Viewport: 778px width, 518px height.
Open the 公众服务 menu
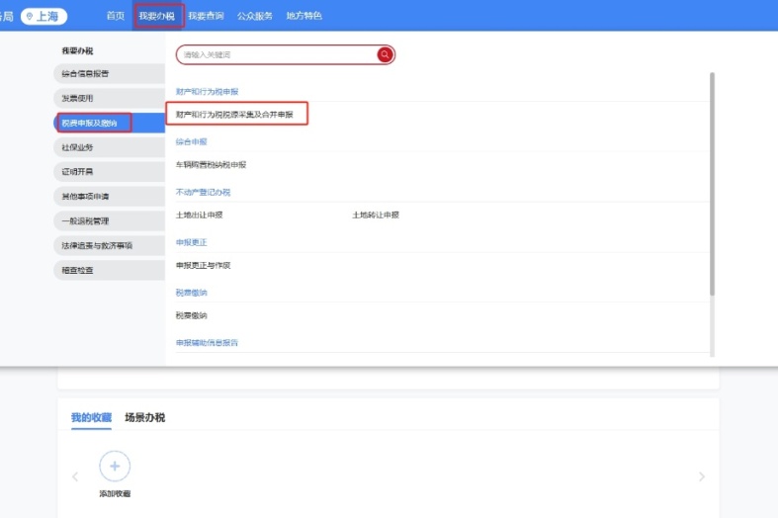coord(254,16)
